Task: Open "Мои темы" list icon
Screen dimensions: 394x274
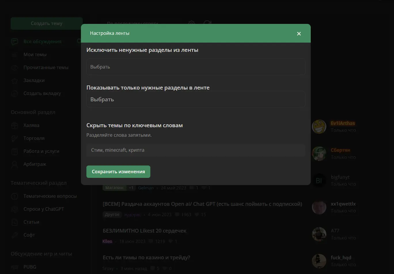Action: (15, 55)
